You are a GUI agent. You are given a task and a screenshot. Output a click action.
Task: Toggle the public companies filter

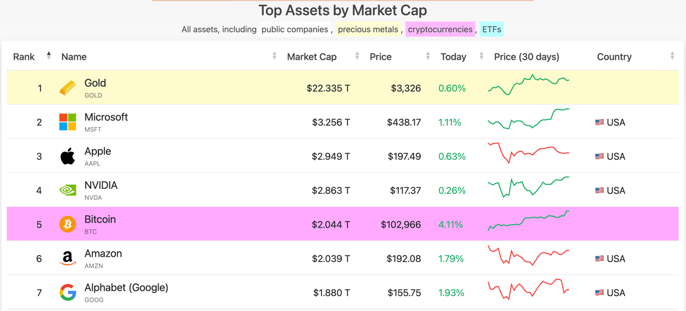coord(294,30)
